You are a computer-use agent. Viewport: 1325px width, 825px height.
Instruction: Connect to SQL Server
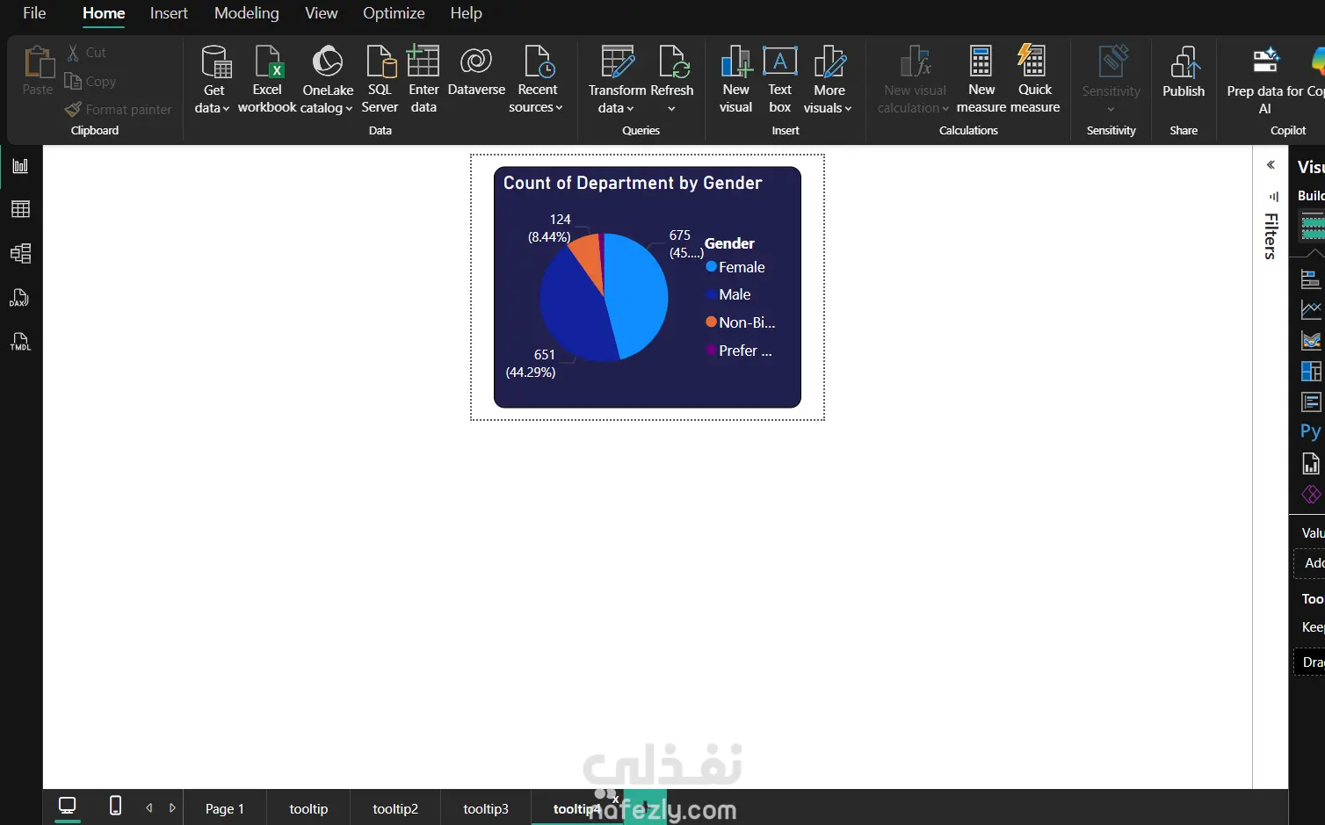pyautogui.click(x=380, y=80)
